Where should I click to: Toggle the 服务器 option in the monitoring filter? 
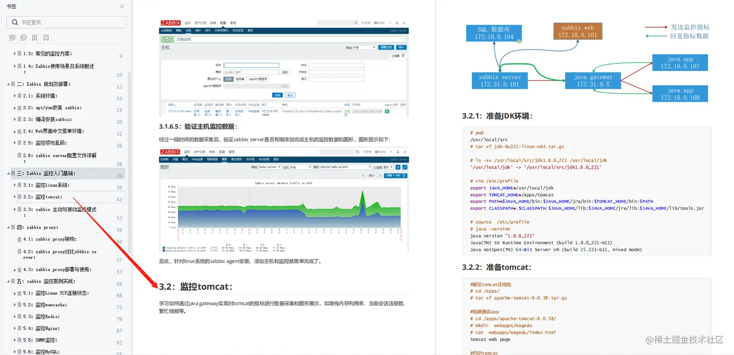(240, 79)
